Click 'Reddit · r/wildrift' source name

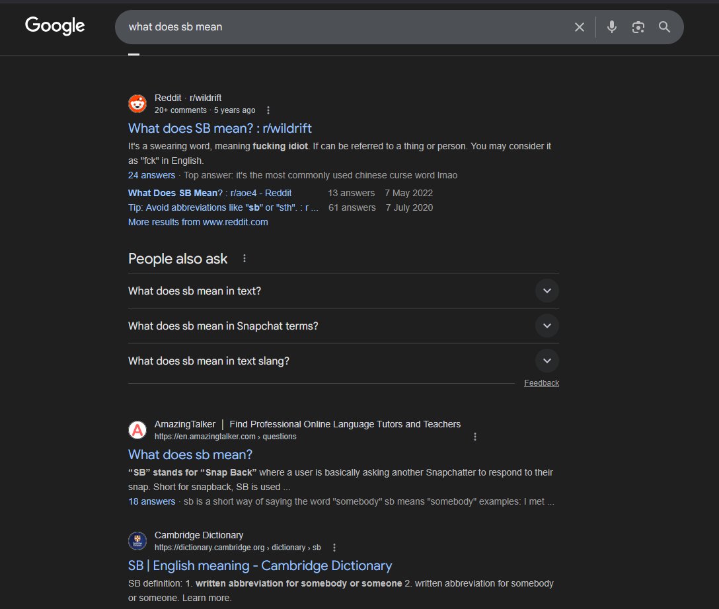pos(188,98)
